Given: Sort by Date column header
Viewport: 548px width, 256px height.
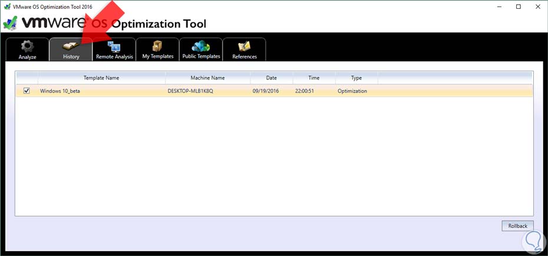Looking at the screenshot, I should (271, 78).
